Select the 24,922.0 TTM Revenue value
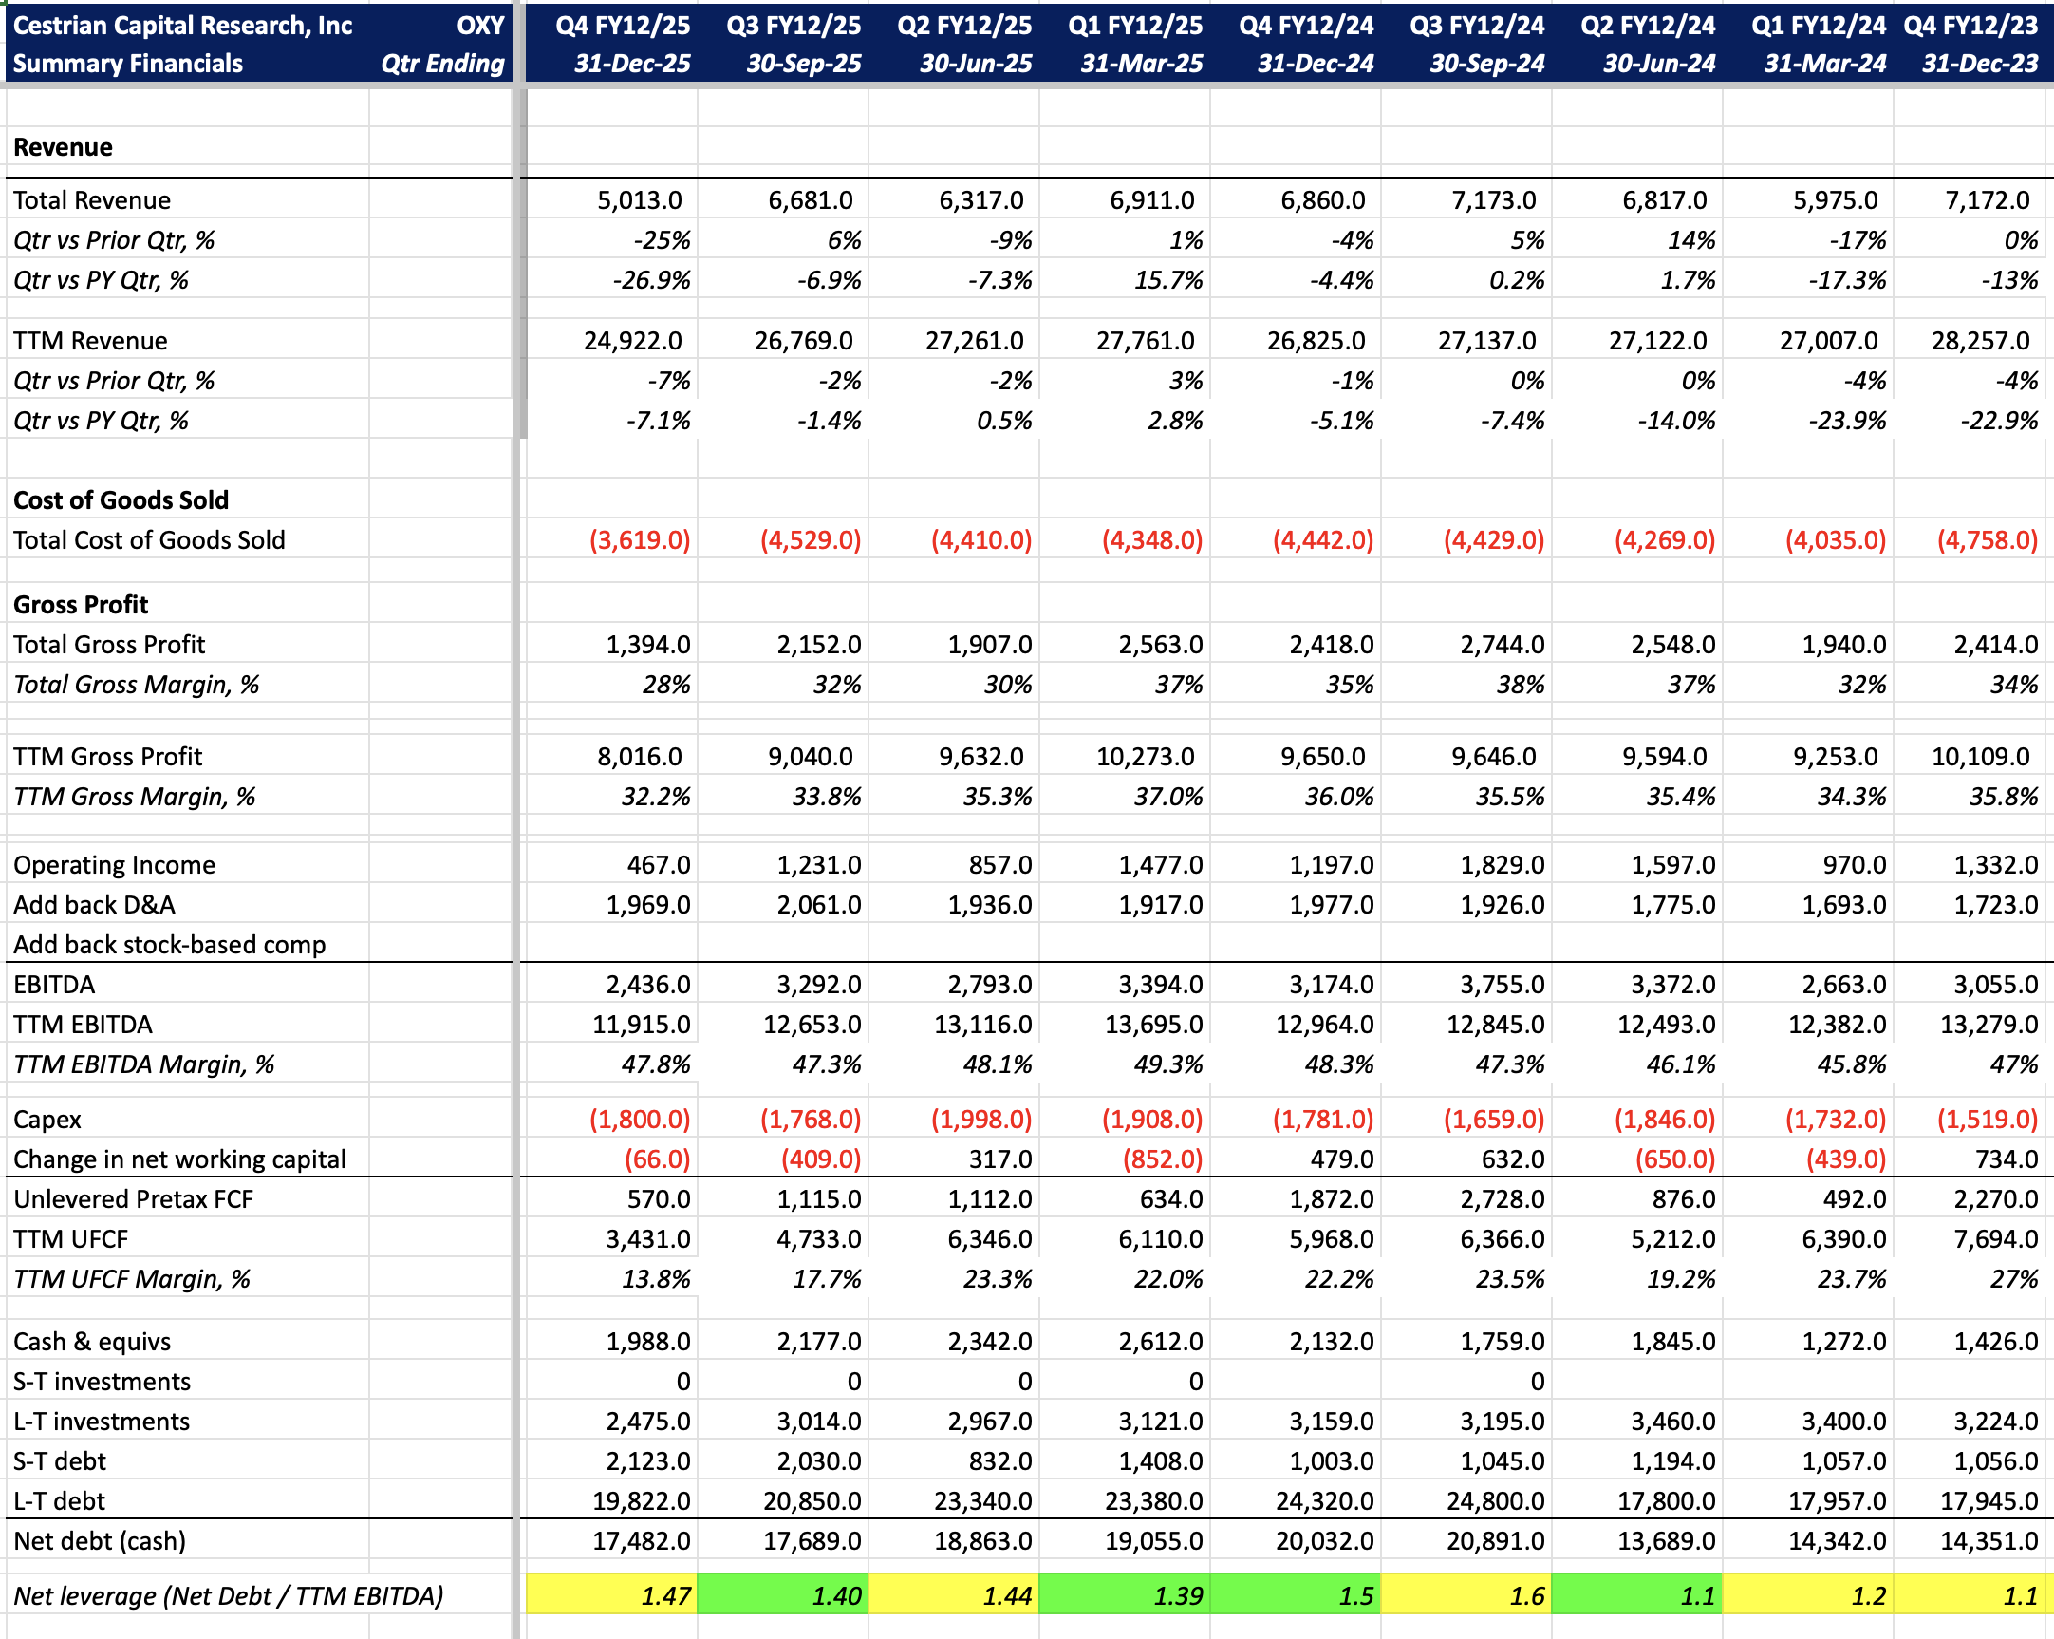The width and height of the screenshot is (2054, 1639). pos(631,341)
